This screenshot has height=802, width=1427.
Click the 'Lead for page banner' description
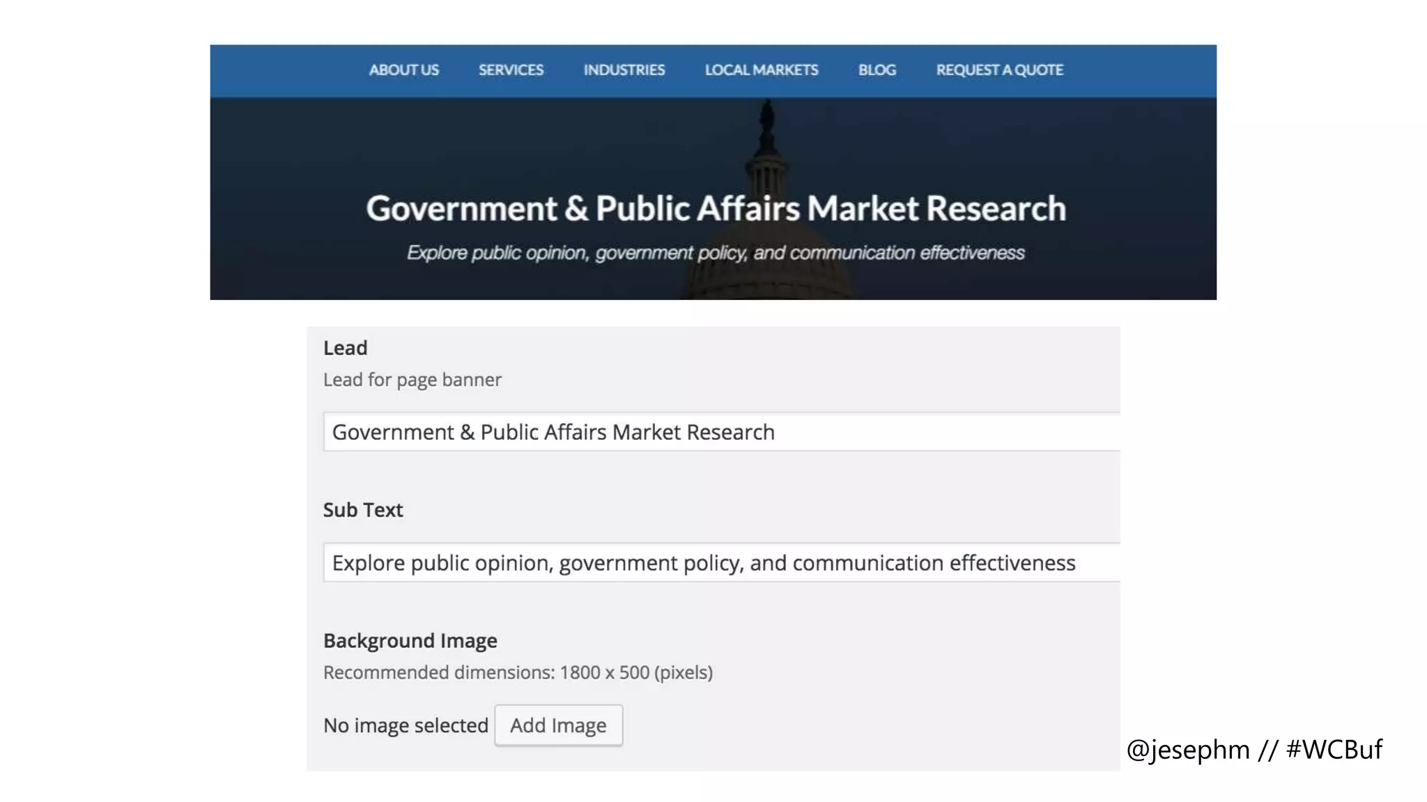(412, 380)
